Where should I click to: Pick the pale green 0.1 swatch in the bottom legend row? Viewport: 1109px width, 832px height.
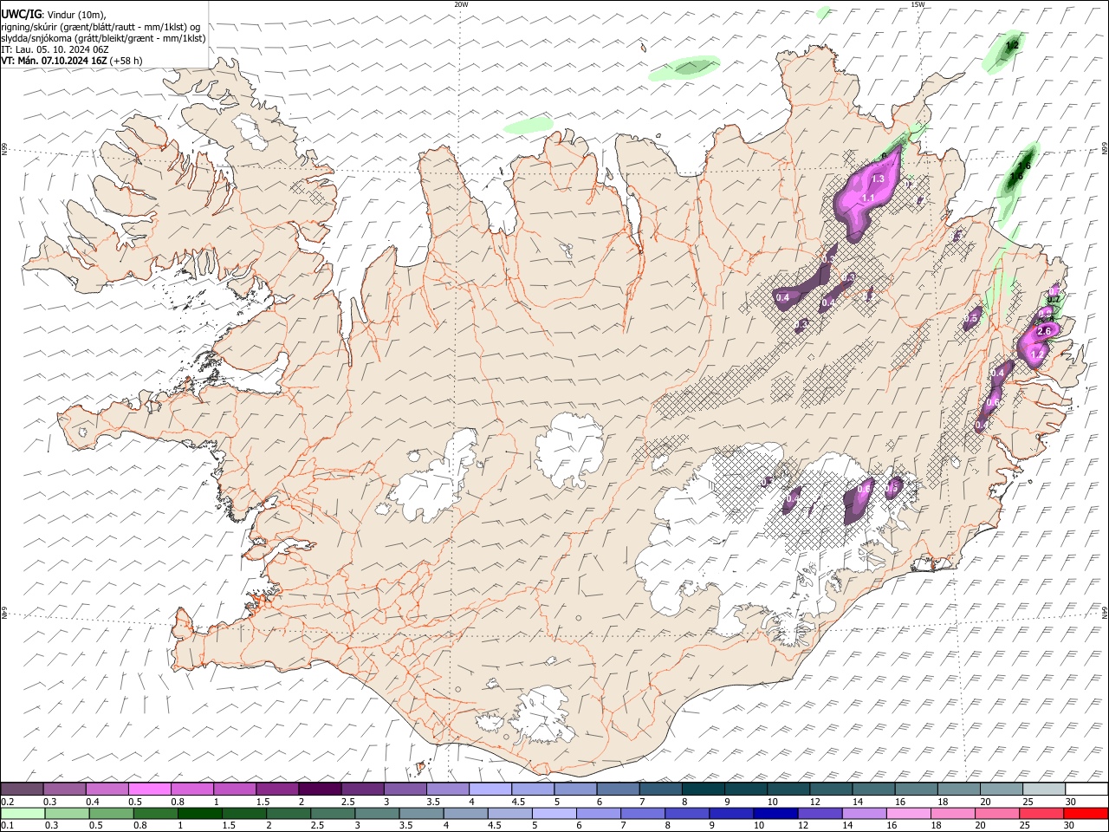pos(23,813)
